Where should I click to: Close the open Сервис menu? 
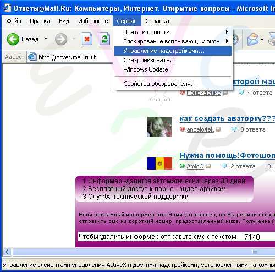point(127,21)
